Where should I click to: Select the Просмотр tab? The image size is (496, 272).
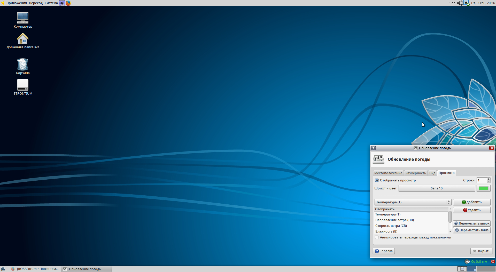(446, 173)
